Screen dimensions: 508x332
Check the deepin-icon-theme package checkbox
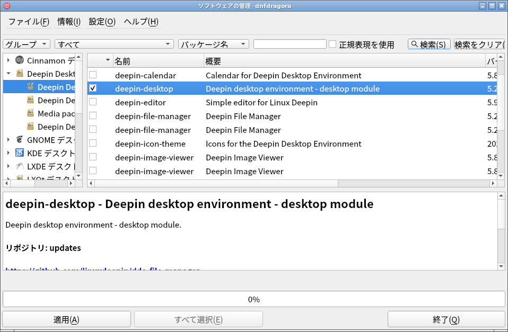(x=93, y=143)
